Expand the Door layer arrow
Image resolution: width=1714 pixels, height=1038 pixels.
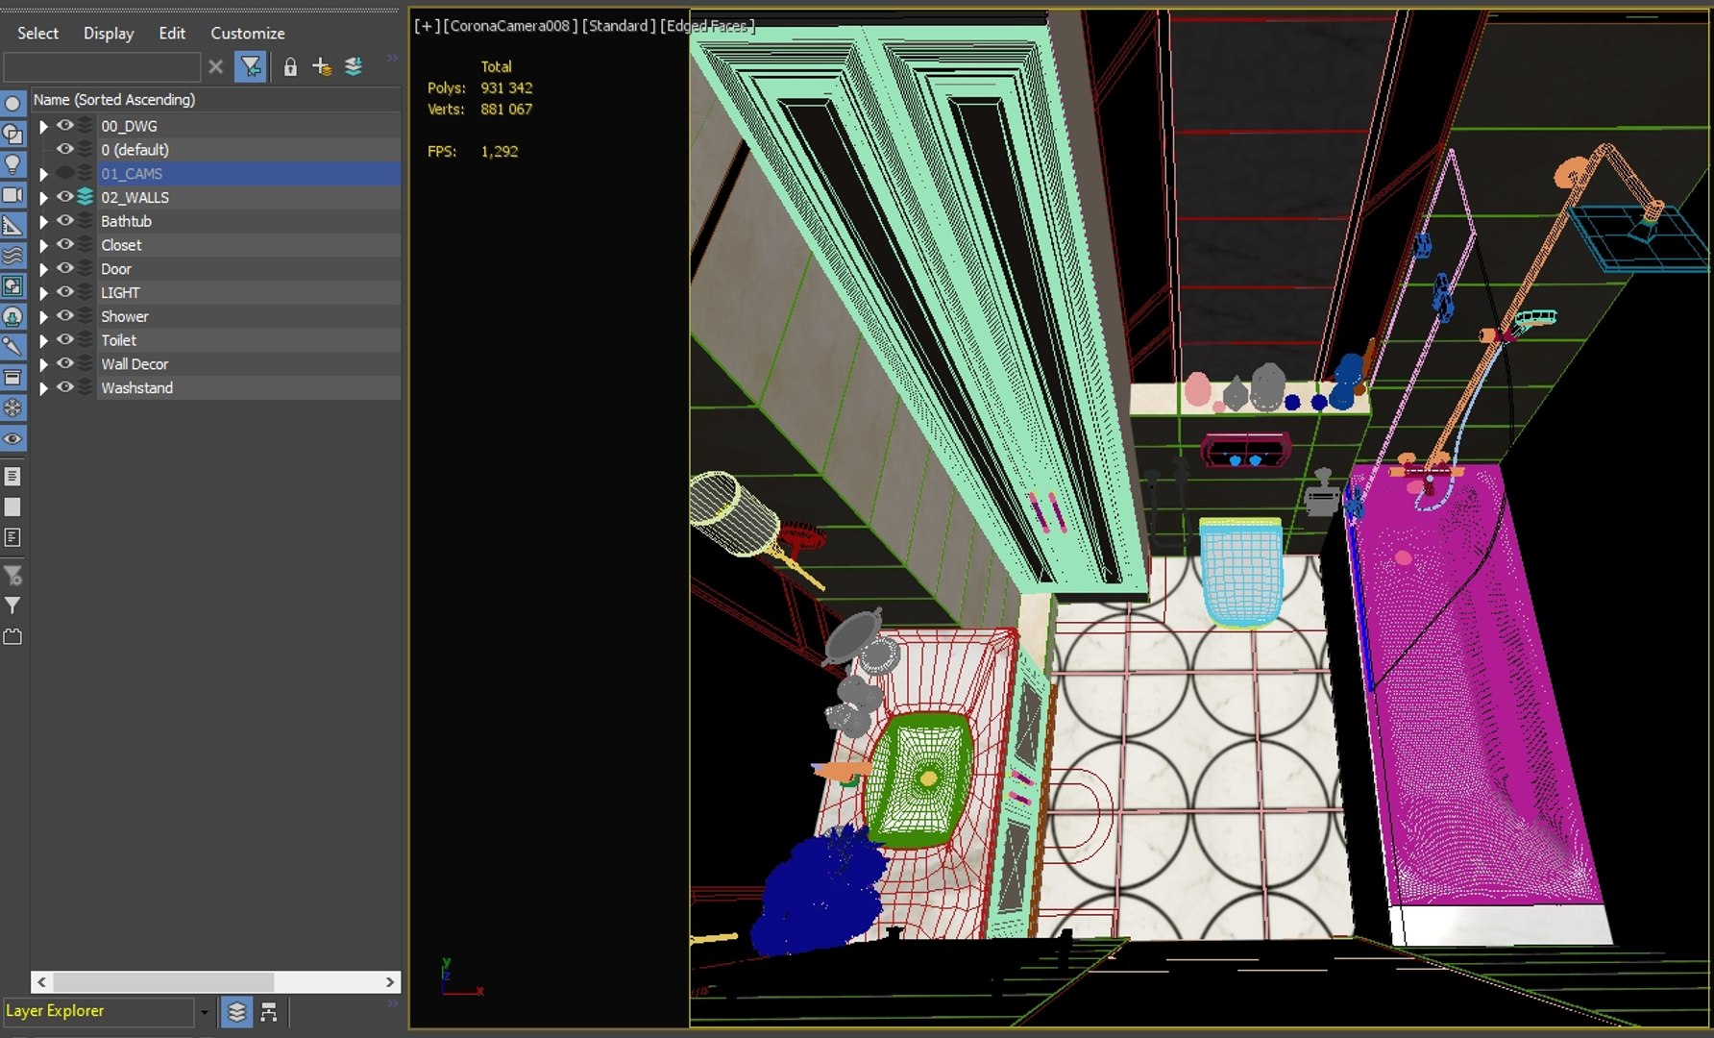43,269
